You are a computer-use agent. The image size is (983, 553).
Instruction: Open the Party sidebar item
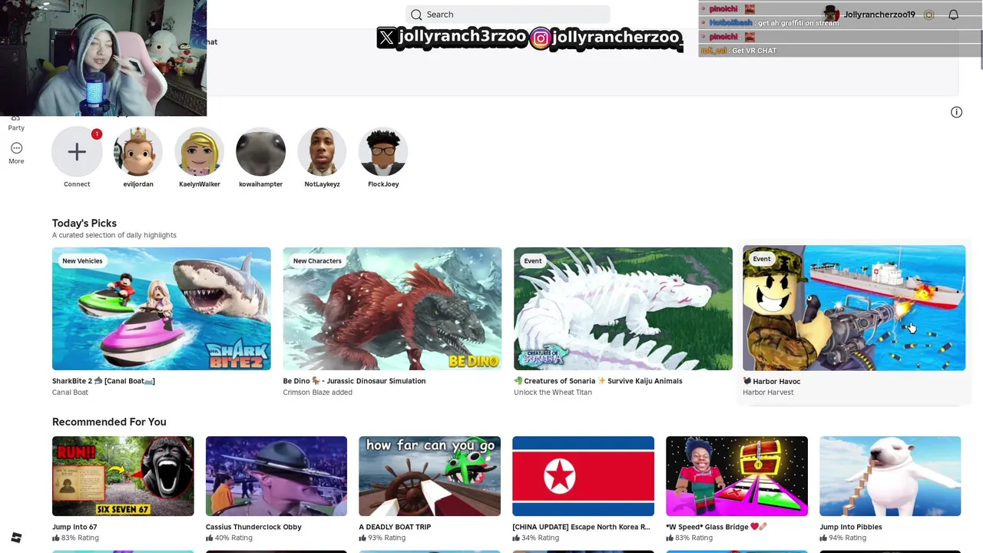(16, 123)
